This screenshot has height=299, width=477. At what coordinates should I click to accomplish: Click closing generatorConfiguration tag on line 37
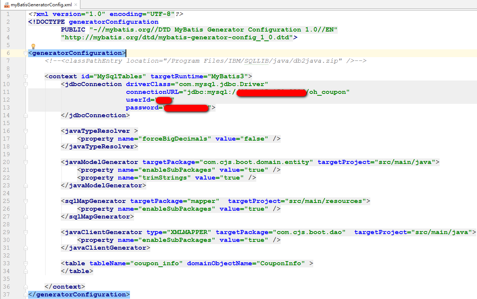click(79, 295)
